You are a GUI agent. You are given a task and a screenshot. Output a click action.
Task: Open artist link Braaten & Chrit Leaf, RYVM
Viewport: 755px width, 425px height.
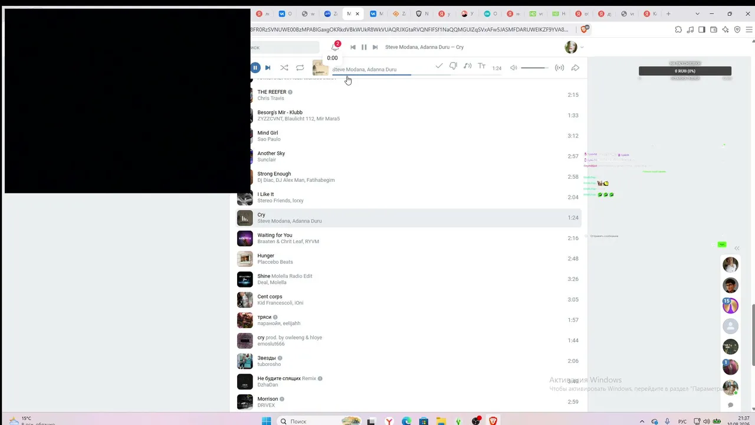tap(288, 241)
